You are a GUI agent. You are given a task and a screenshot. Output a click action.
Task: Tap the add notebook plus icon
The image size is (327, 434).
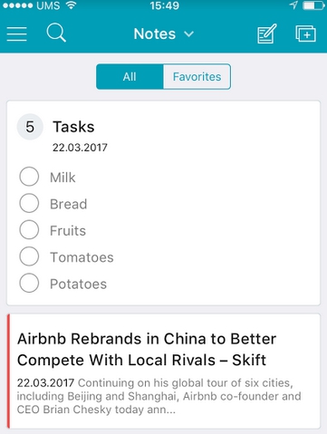pyautogui.click(x=305, y=34)
